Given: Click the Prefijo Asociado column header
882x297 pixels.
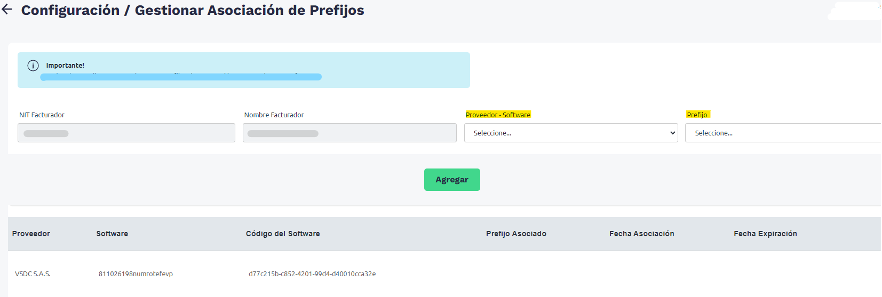Looking at the screenshot, I should [x=516, y=234].
